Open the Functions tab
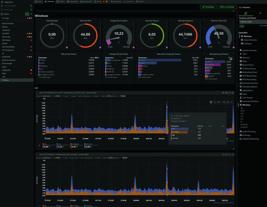This screenshot has height=207, width=267. tap(129, 1)
